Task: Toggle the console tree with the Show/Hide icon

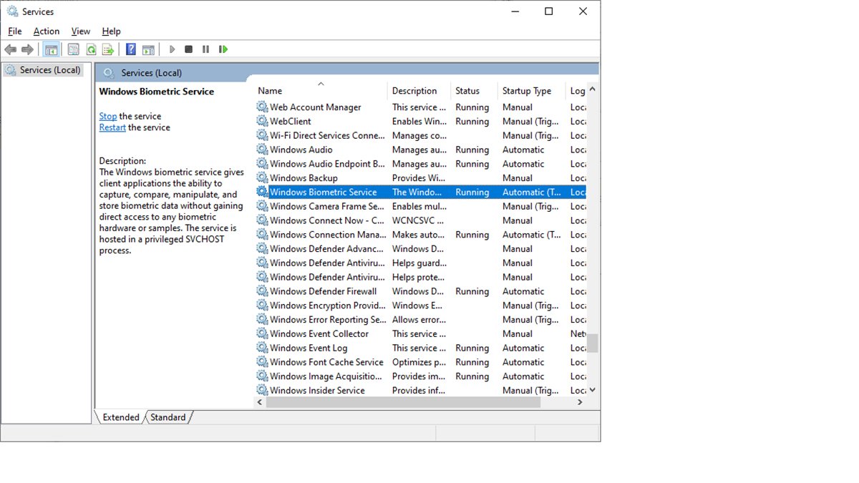Action: 50,49
